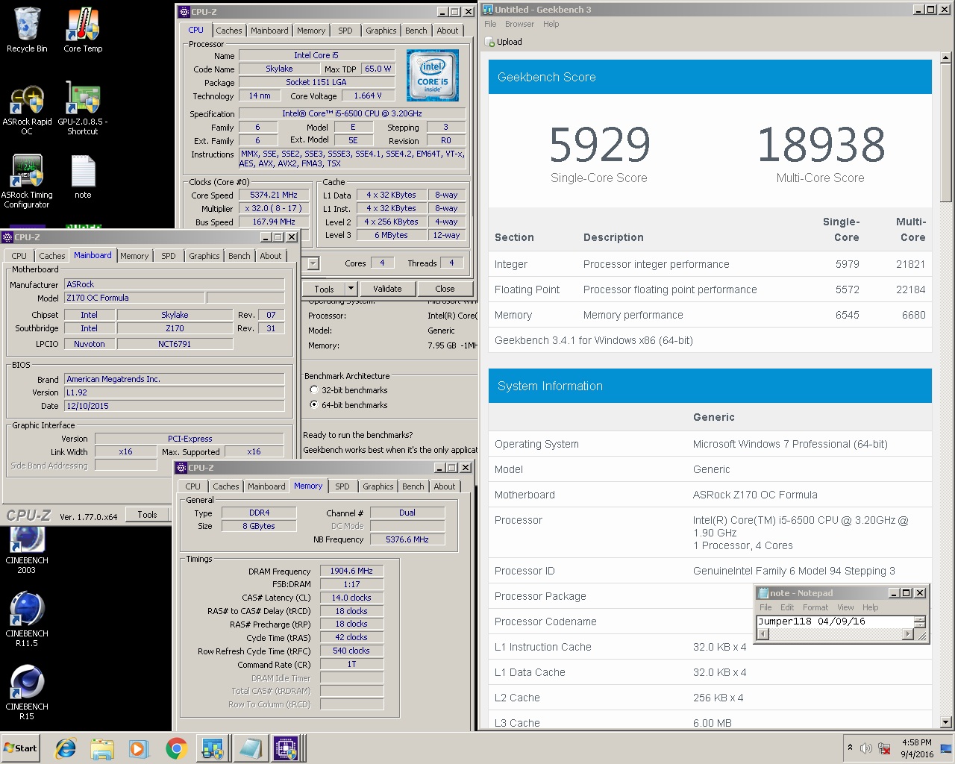
Task: Click the network status tray icon
Action: pyautogui.click(x=884, y=748)
